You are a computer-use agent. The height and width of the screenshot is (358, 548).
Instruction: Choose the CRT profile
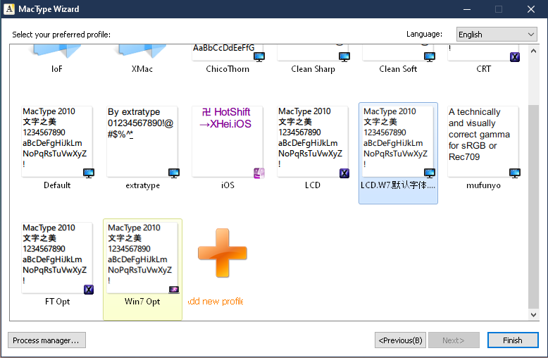coord(483,52)
